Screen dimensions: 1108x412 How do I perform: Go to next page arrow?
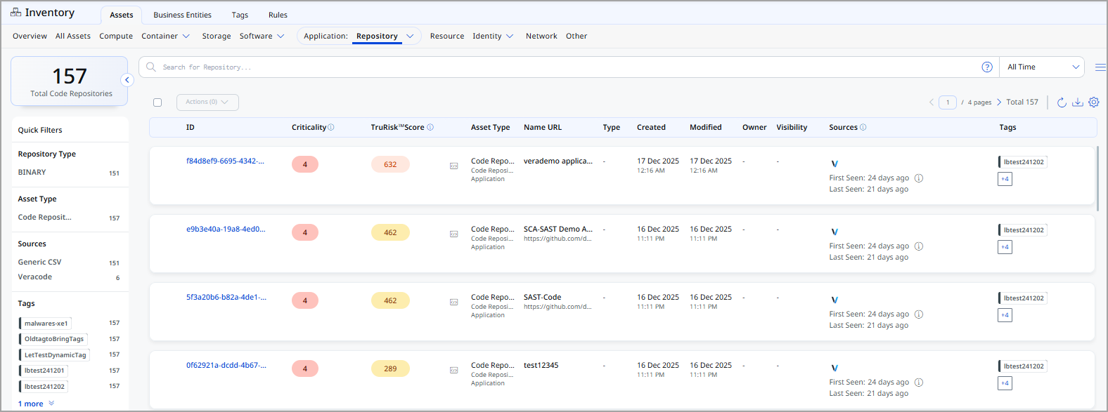pos(999,102)
